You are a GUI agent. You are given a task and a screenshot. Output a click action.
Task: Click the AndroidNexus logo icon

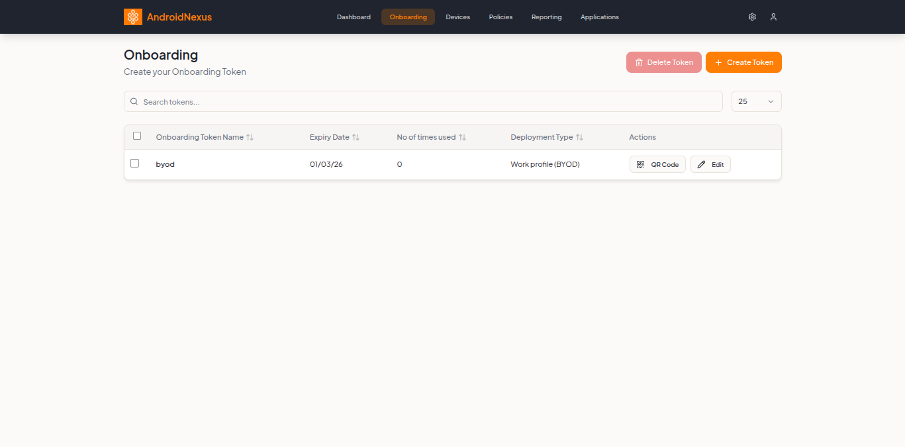tap(132, 17)
